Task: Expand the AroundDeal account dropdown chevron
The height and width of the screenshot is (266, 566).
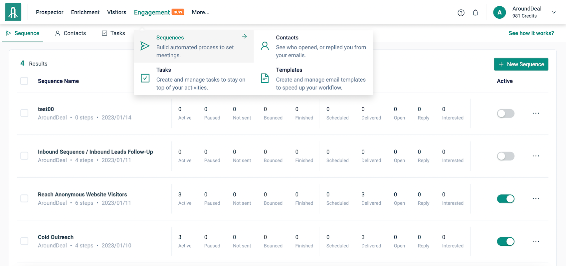Action: (x=554, y=12)
